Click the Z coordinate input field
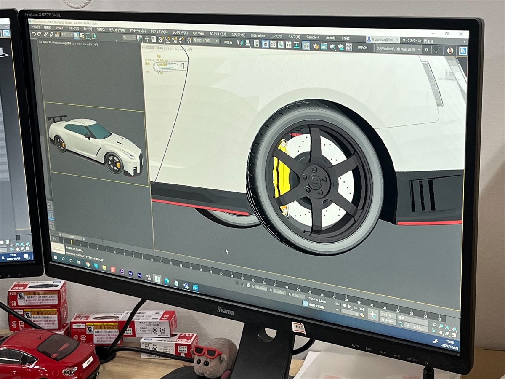505x379 pixels. (x=298, y=295)
